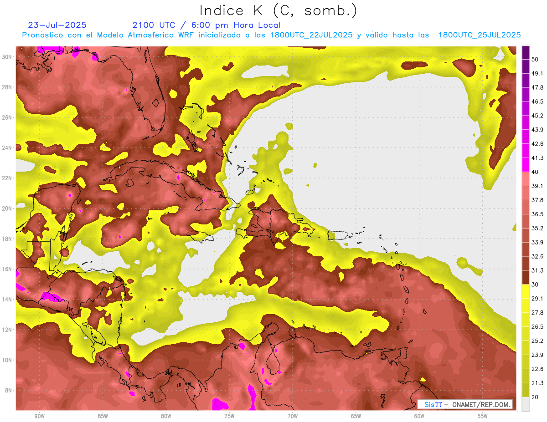
Task: Click the 70W longitude axis label
Action: click(293, 416)
